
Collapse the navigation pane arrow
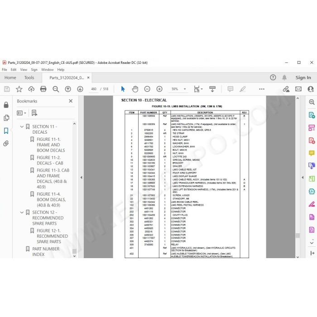pos(81,178)
